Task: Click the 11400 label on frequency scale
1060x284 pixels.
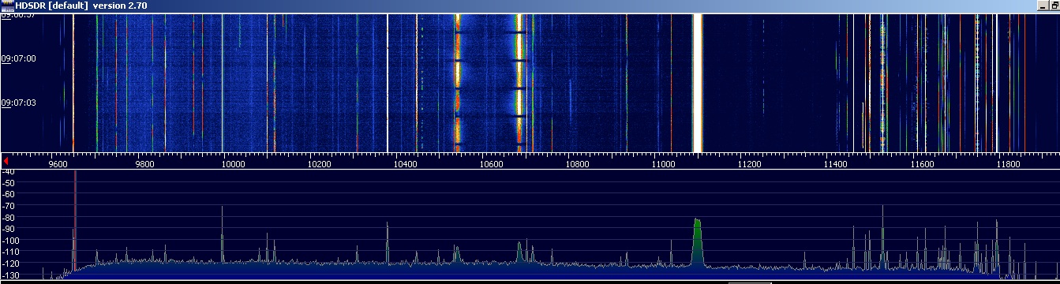Action: 836,165
